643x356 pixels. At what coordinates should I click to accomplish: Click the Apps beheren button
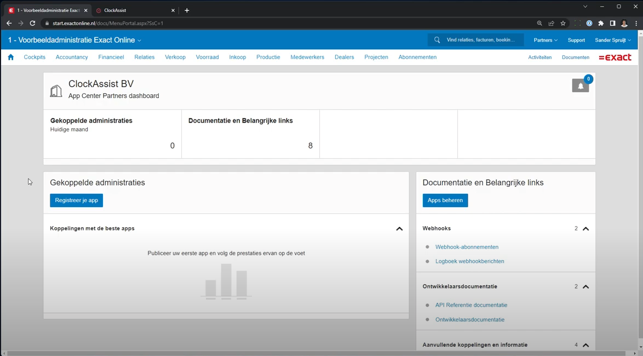445,200
